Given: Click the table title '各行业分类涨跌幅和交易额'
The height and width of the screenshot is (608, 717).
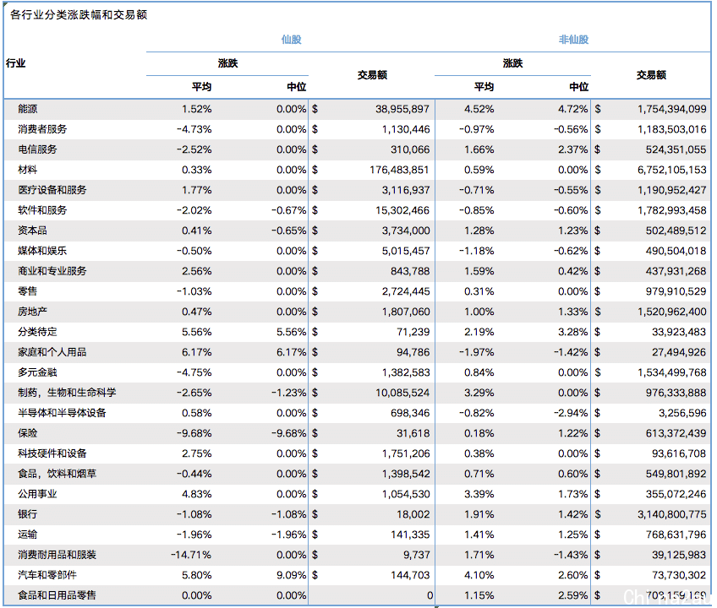Looking at the screenshot, I should click(x=79, y=15).
